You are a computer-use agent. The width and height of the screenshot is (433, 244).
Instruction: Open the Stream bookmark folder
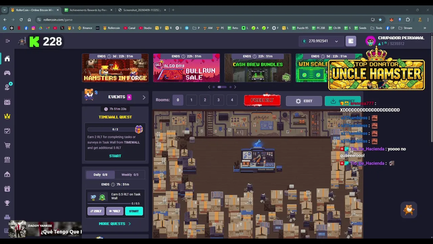point(405,28)
